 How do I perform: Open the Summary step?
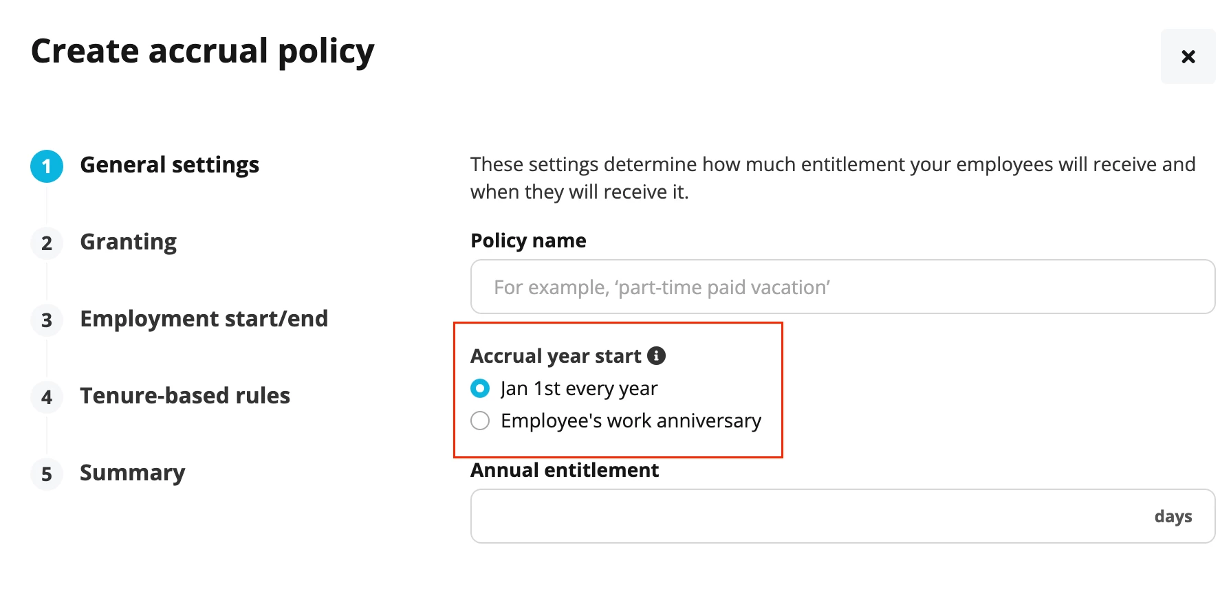coord(133,473)
